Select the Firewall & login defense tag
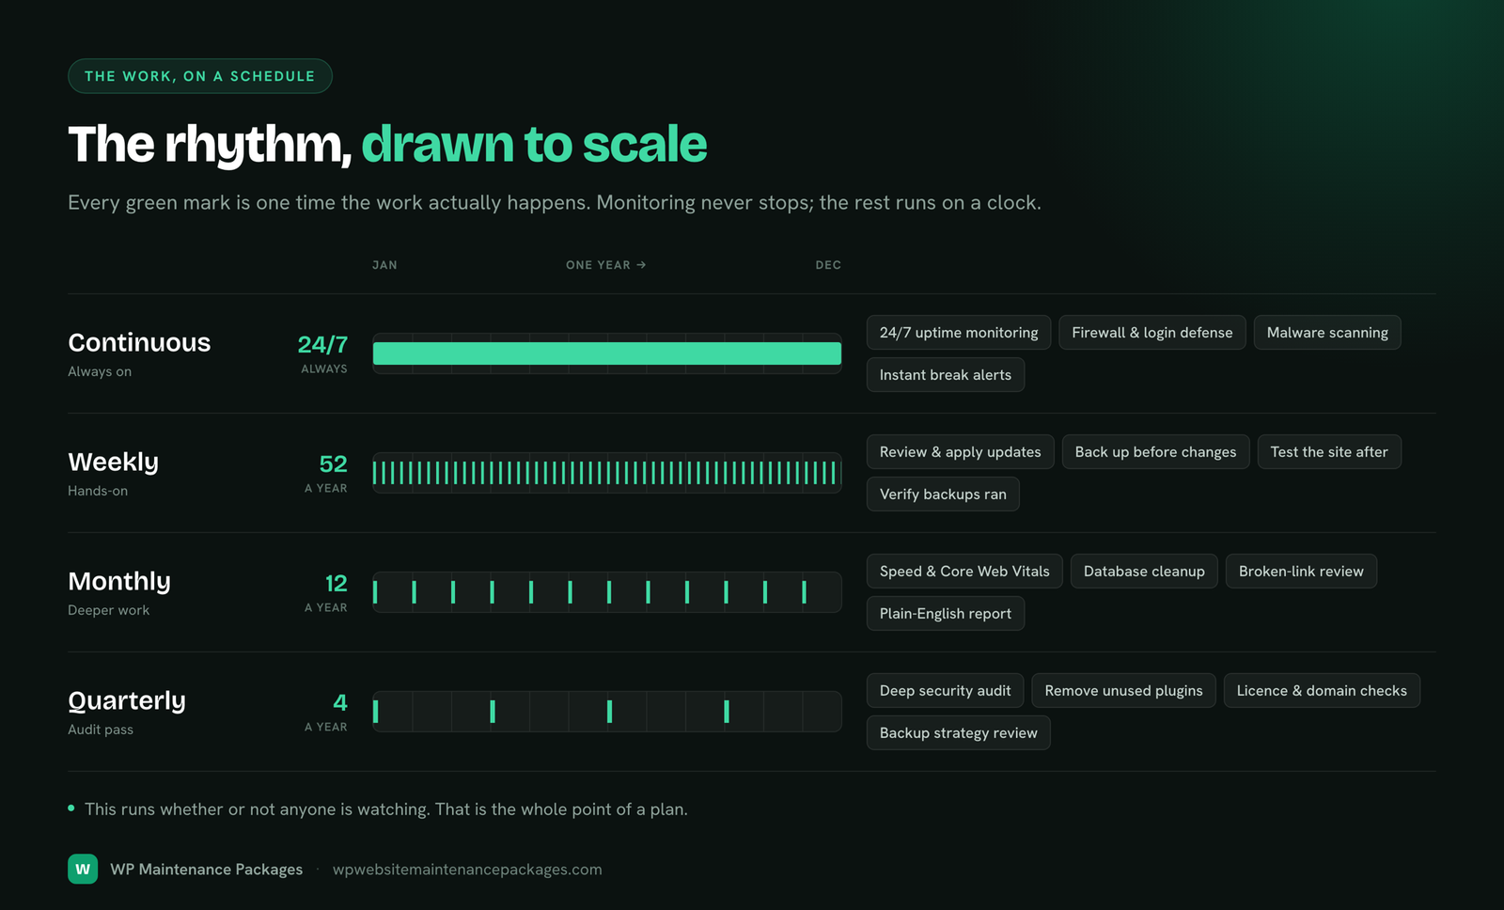Screen dimensions: 1504x910 1152,333
